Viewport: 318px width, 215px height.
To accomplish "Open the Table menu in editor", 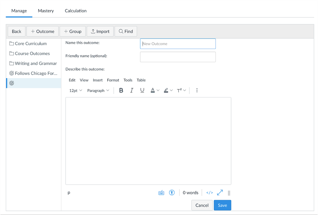I will click(141, 80).
